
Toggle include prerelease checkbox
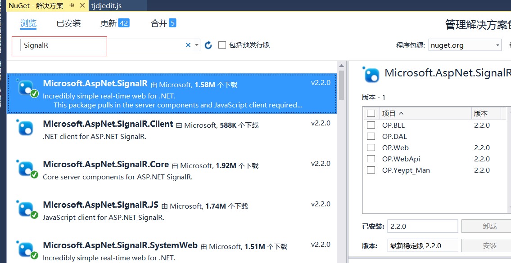click(x=222, y=45)
